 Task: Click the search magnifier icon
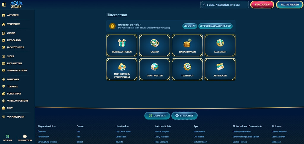tap(204, 5)
